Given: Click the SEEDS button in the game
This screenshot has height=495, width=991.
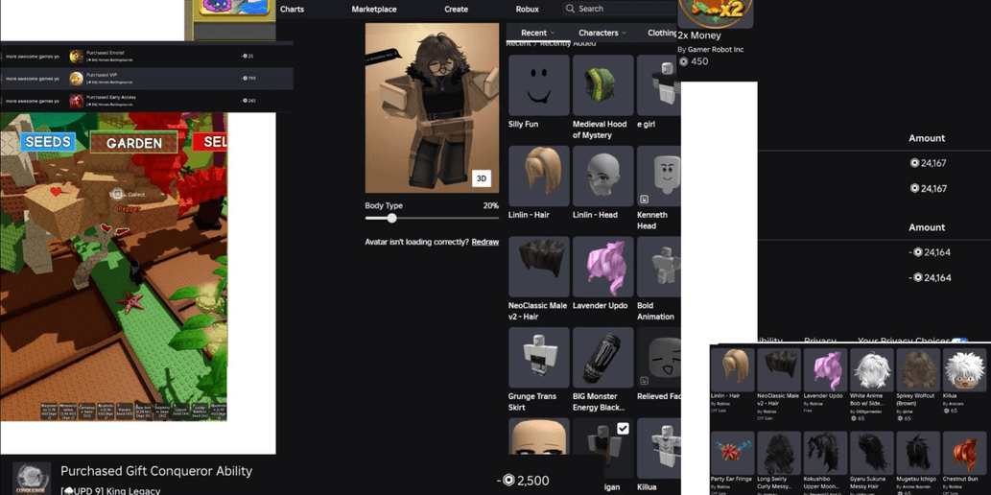Looking at the screenshot, I should pyautogui.click(x=47, y=142).
